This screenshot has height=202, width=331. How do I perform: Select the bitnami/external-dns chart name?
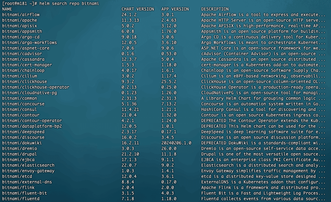[27, 182]
